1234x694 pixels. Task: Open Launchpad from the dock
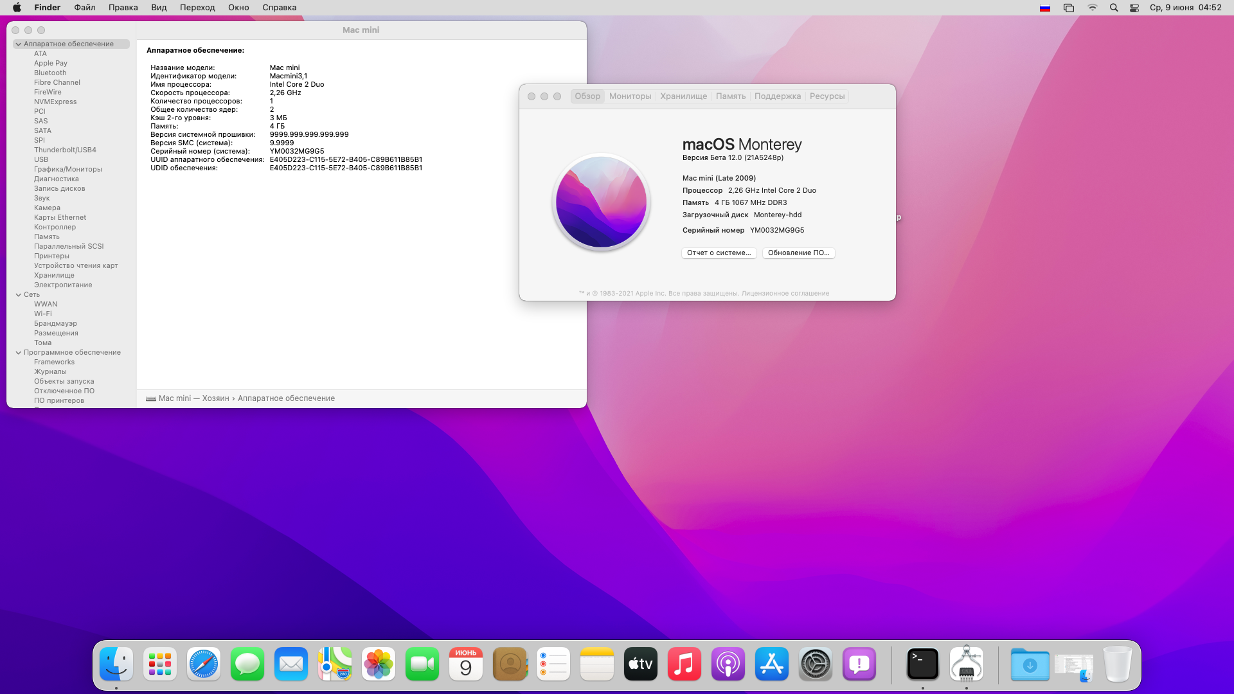(159, 664)
